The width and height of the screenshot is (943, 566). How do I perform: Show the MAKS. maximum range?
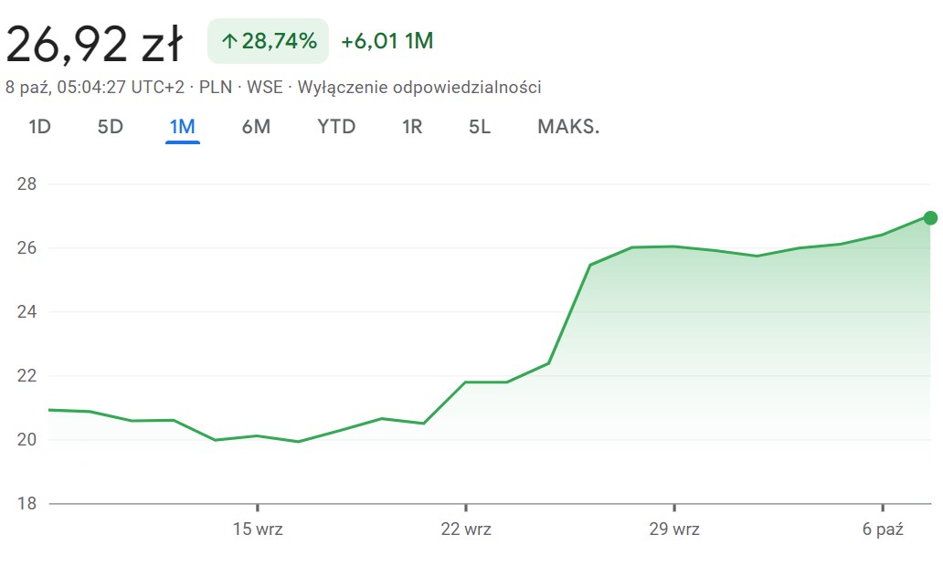point(568,127)
